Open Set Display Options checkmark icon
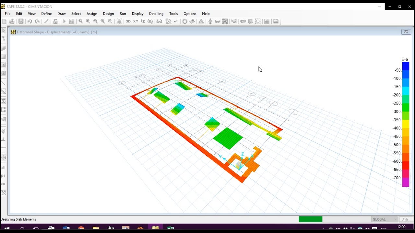The width and height of the screenshot is (415, 233). tap(176, 21)
